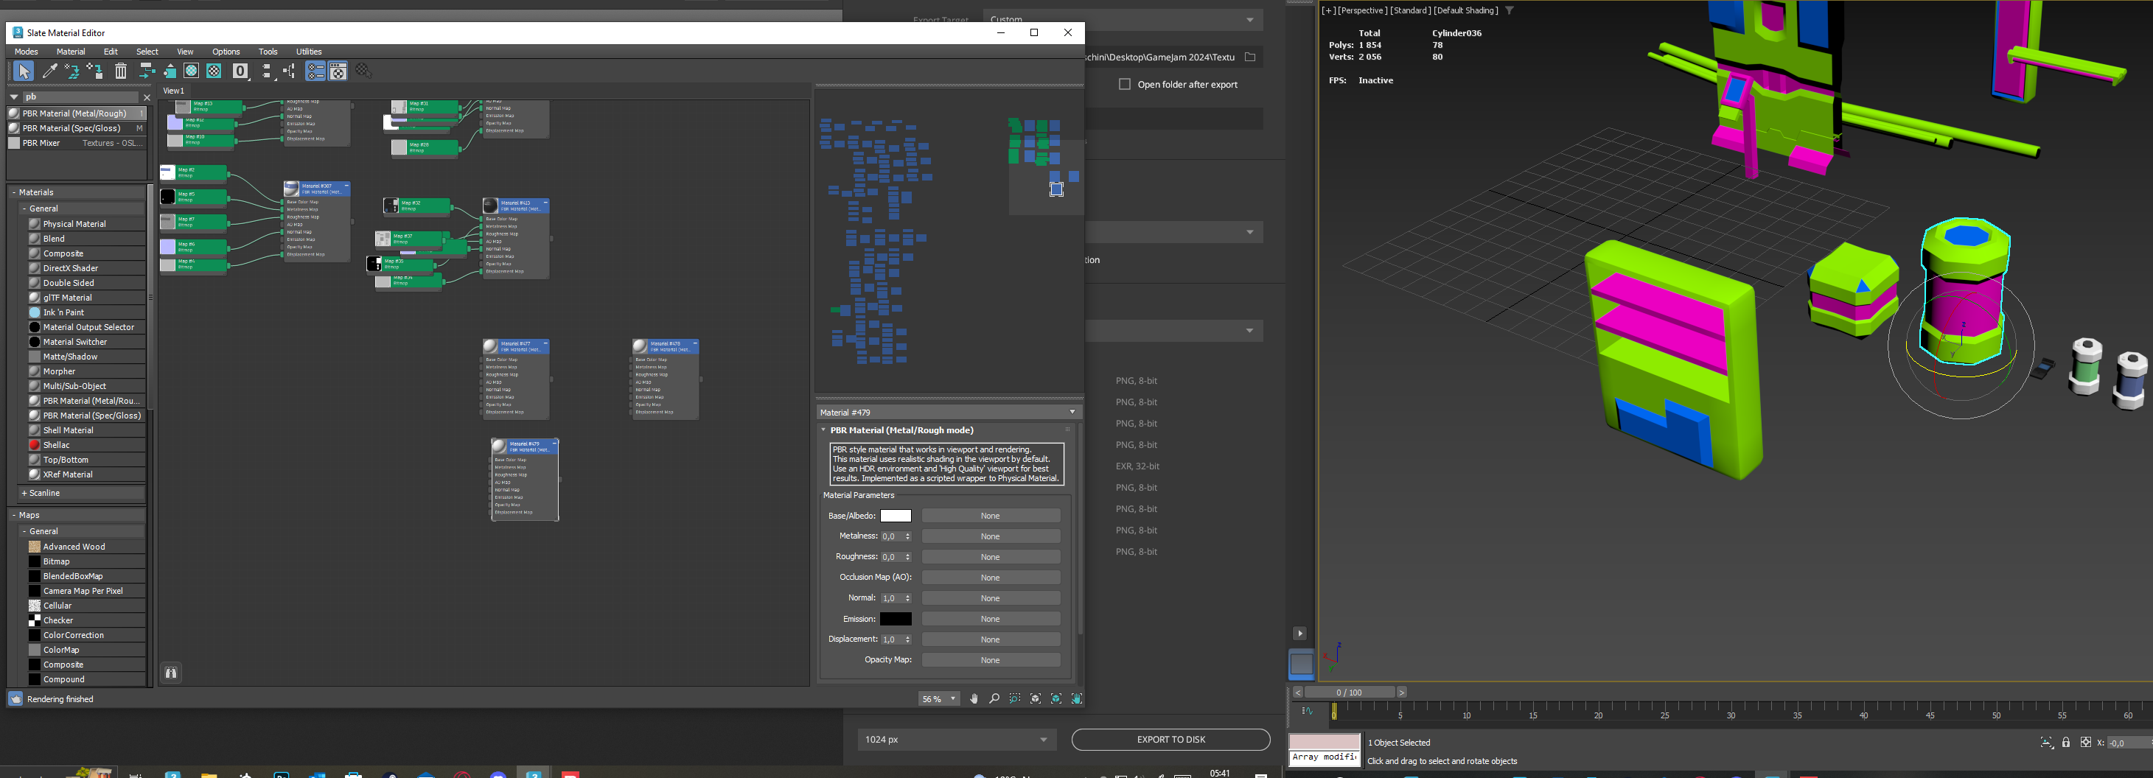Click Lay Out Children icon
Viewport: 2153px width, 778px height.
coord(289,71)
